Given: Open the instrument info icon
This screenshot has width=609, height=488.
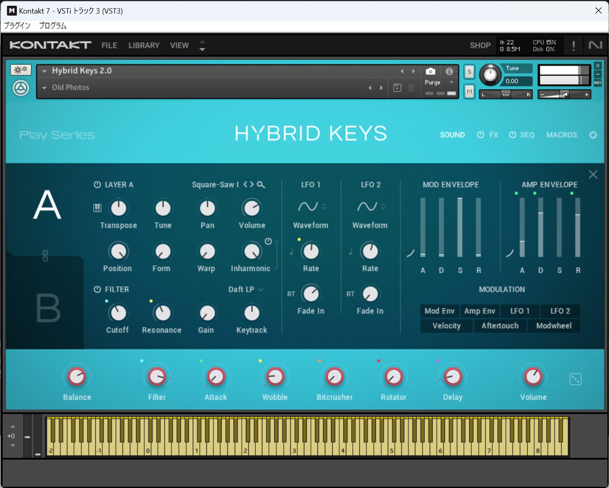Looking at the screenshot, I should click(449, 71).
